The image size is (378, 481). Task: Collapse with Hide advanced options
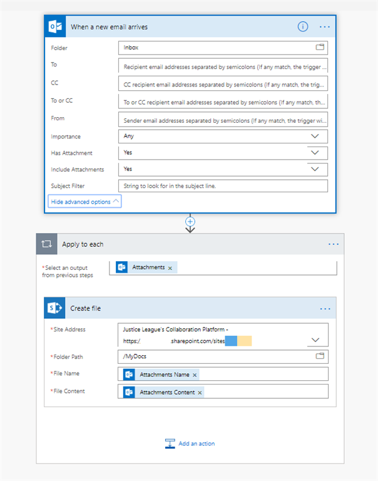coord(84,202)
